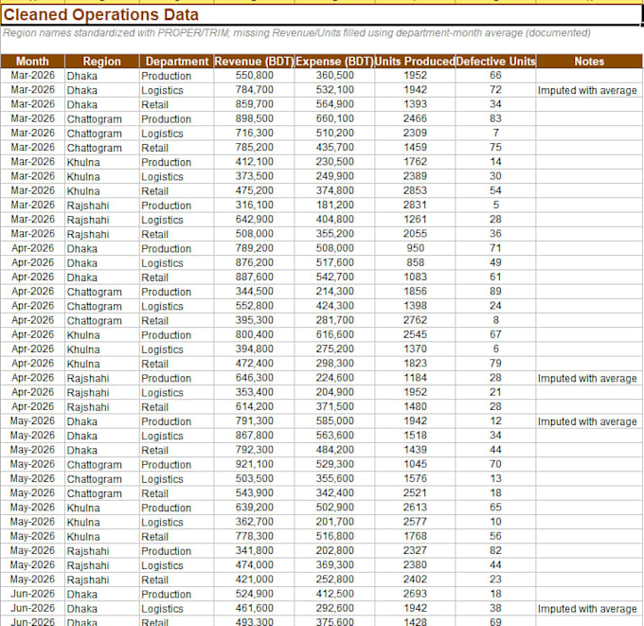The height and width of the screenshot is (626, 644).
Task: Select units produced cell 2762
Action: tap(415, 320)
